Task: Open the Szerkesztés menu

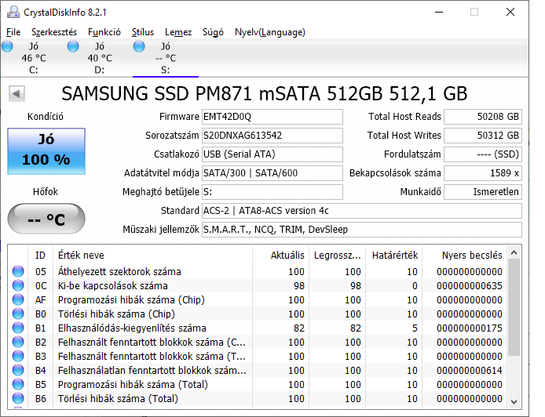Action: (54, 32)
